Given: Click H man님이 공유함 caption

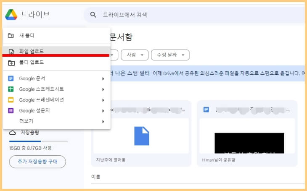Looking at the screenshot, I should (x=219, y=160).
